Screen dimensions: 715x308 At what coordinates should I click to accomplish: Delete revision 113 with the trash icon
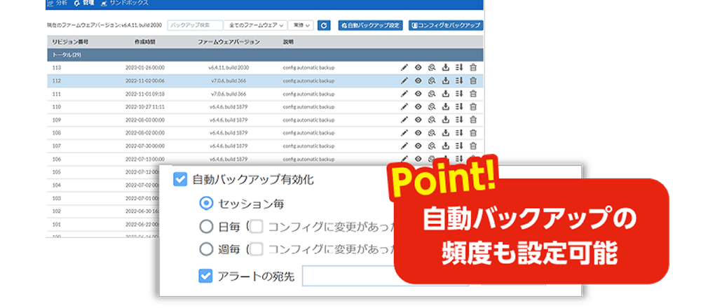473,67
